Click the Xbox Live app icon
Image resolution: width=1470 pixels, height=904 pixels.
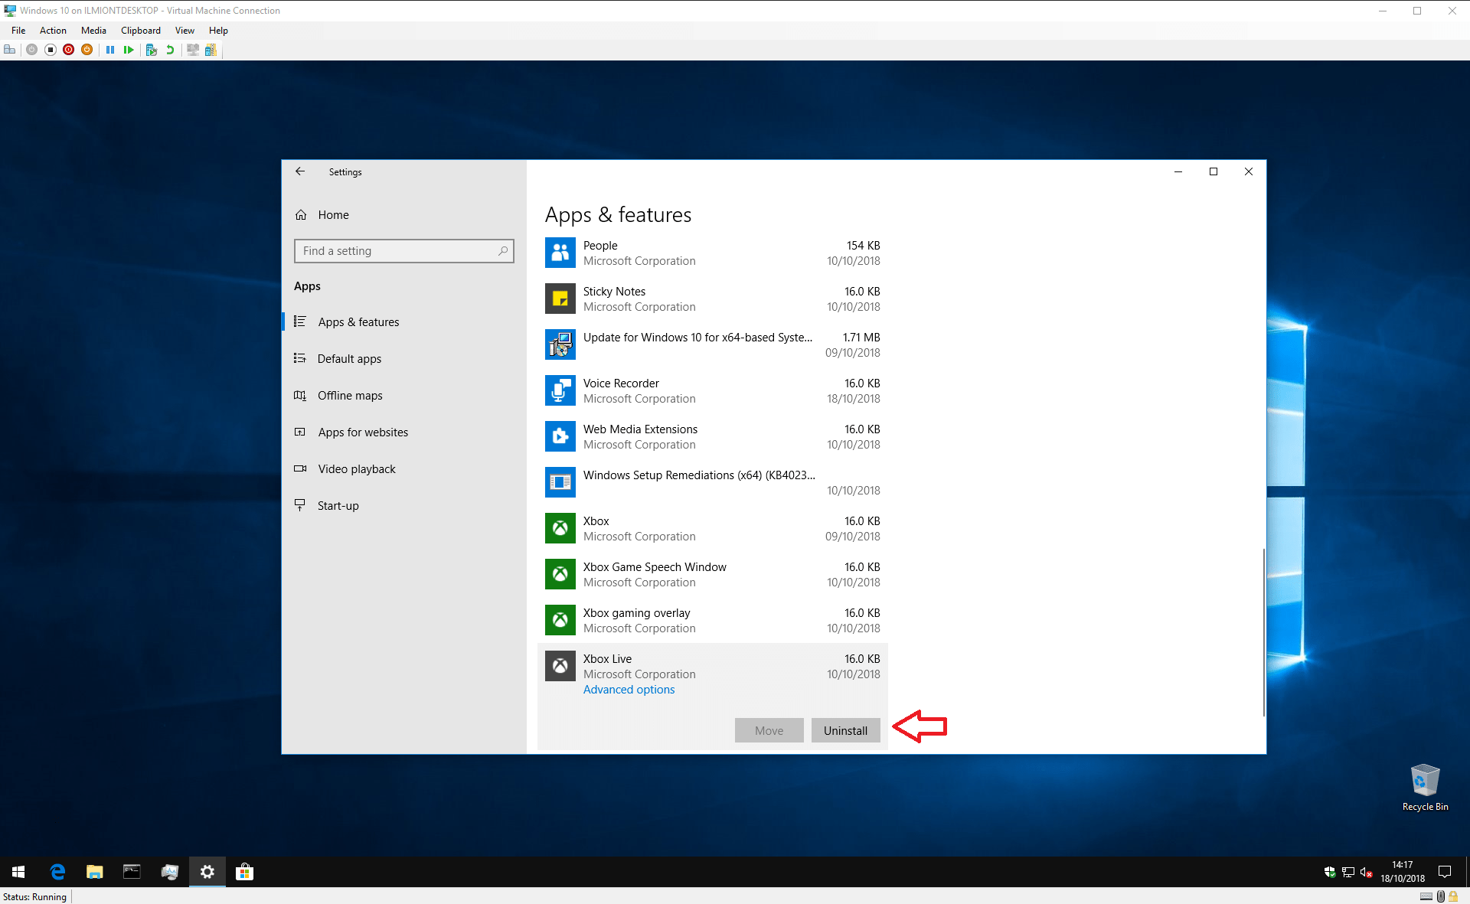pyautogui.click(x=560, y=666)
